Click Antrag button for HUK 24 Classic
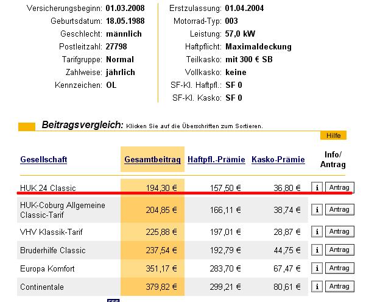The width and height of the screenshot is (366, 302). coord(340,187)
